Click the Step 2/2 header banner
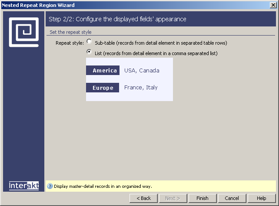Screen dimensions: 279x206 click(x=160, y=20)
